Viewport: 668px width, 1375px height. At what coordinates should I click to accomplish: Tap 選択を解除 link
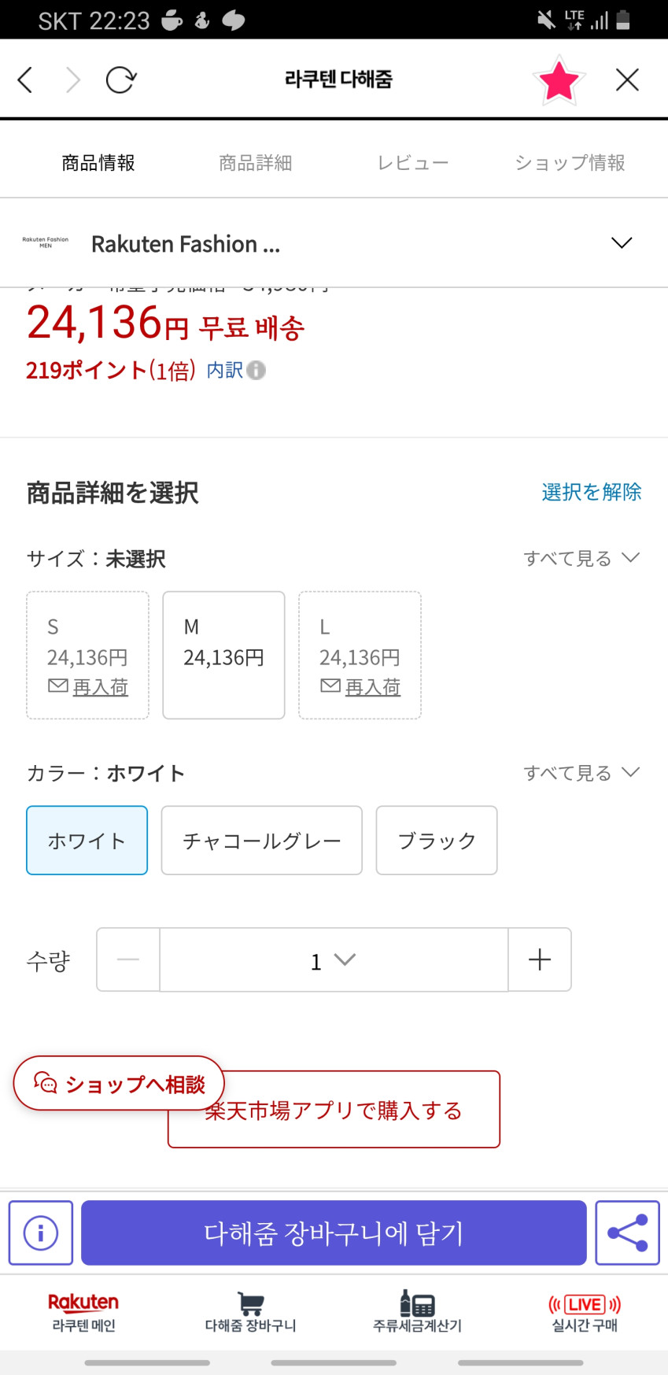coord(592,493)
